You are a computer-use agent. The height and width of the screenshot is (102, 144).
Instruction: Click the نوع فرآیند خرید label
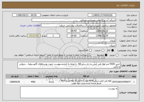point(129,55)
